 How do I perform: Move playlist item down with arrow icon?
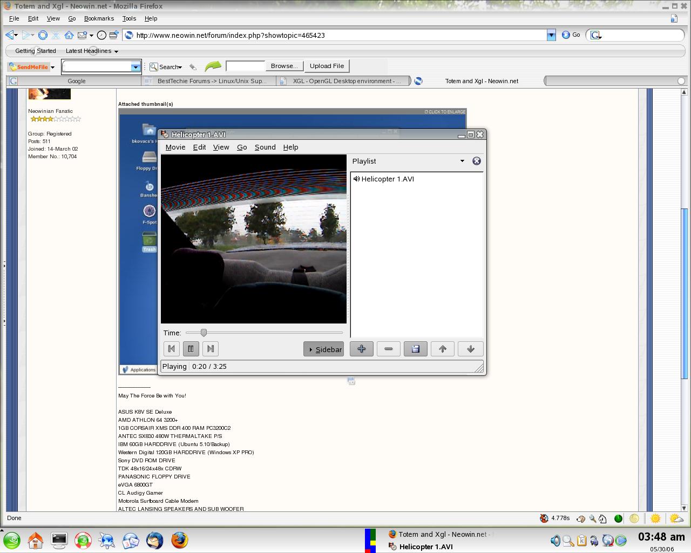[470, 349]
